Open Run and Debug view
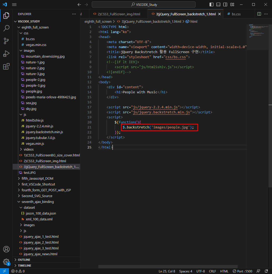The width and height of the screenshot is (272, 274). (6, 54)
